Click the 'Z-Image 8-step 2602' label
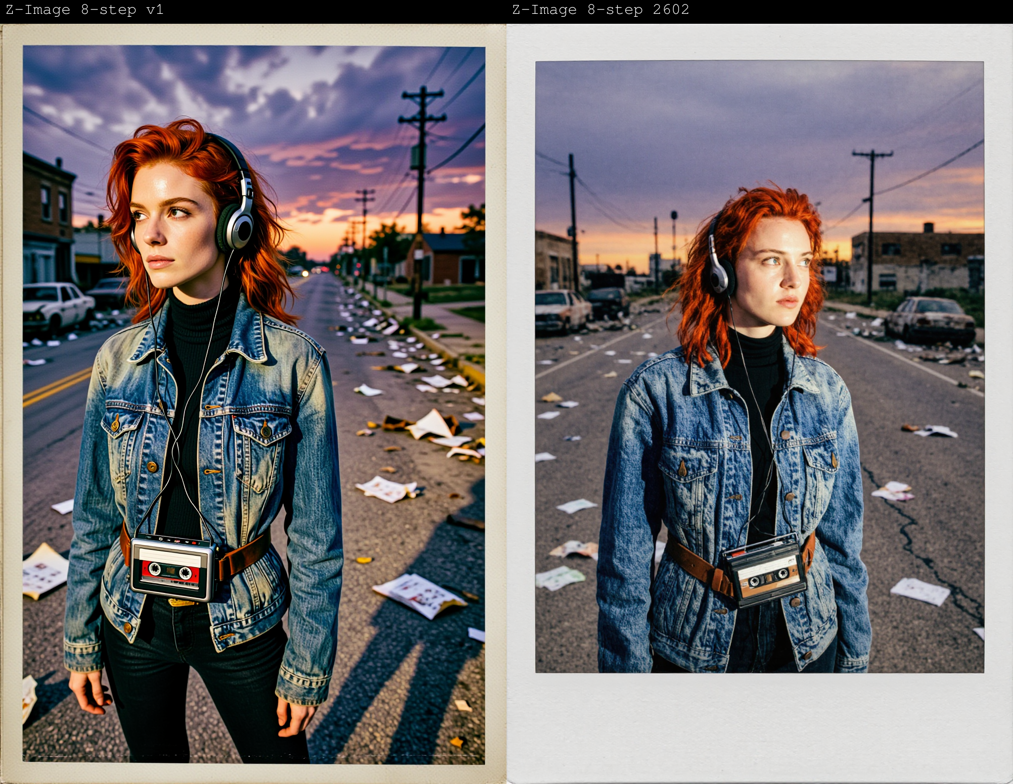 point(600,10)
